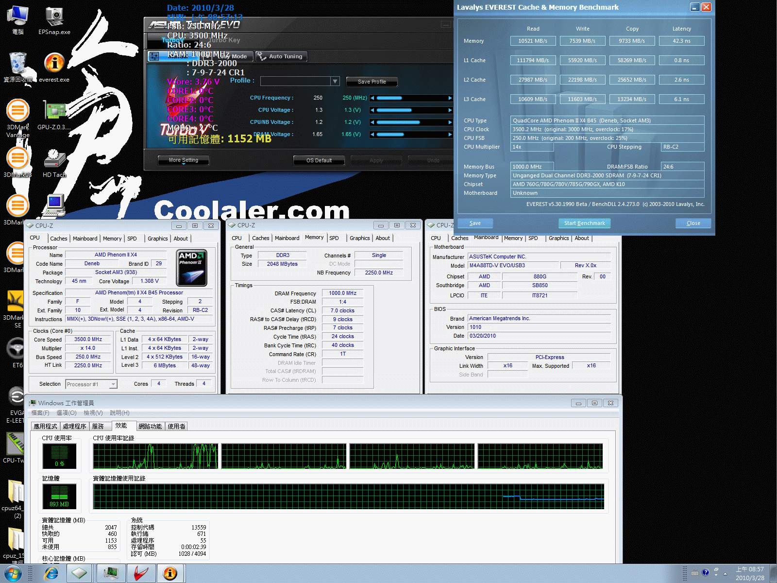
Task: Open the Everest info icon in taskbar
Action: [170, 573]
